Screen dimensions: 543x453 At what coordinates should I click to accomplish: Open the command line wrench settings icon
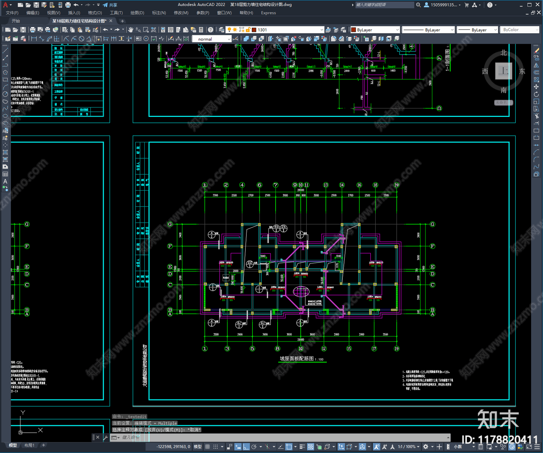[106, 437]
